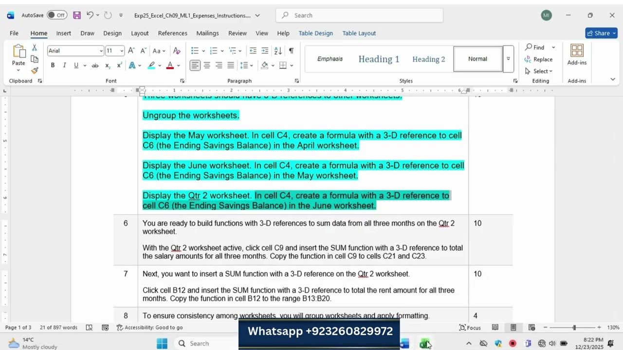Open Excel from the taskbar
623x350 pixels.
tap(424, 344)
